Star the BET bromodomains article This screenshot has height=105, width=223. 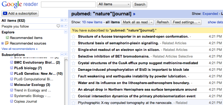tap(73, 56)
